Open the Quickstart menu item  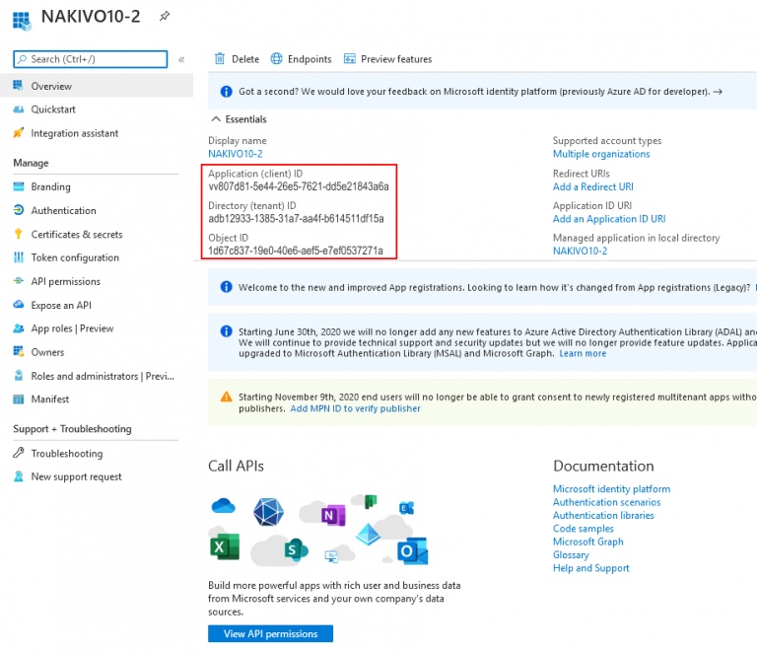pyautogui.click(x=52, y=109)
